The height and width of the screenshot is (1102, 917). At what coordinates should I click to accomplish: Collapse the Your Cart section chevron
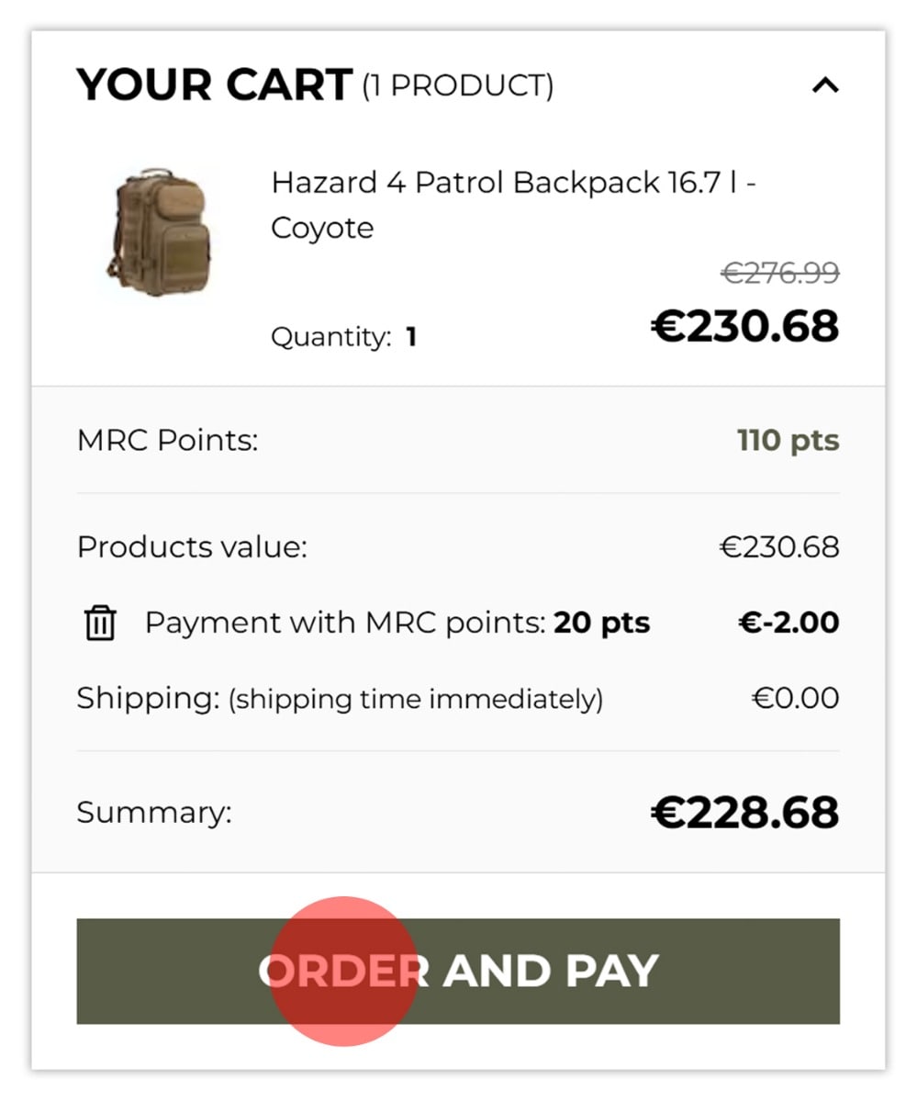[825, 85]
